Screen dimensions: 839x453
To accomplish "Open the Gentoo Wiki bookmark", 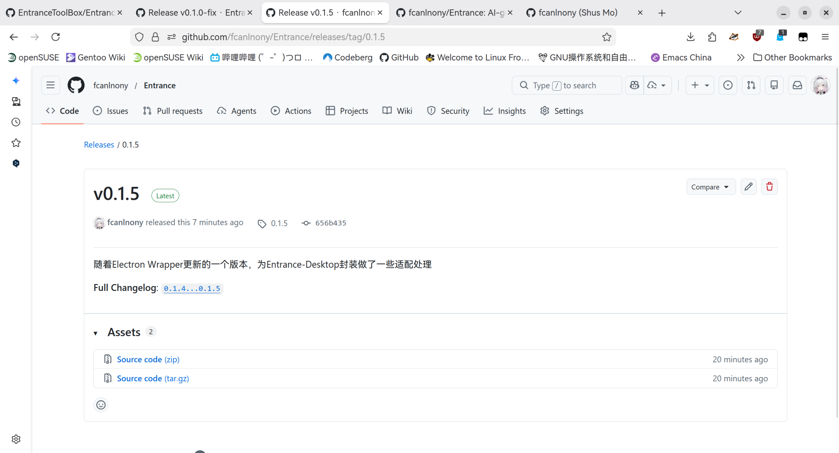I will pyautogui.click(x=95, y=58).
